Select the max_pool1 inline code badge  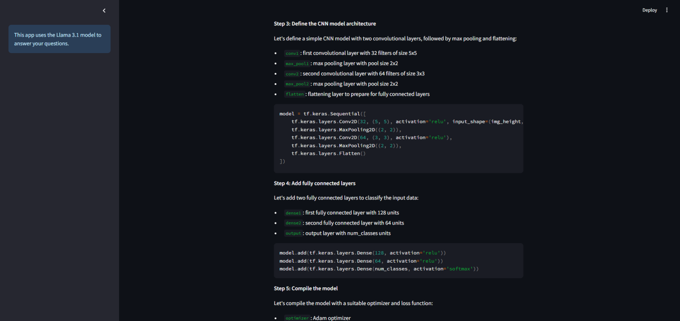tap(297, 63)
